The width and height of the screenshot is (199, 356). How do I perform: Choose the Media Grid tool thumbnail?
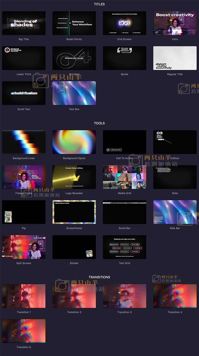point(124,177)
